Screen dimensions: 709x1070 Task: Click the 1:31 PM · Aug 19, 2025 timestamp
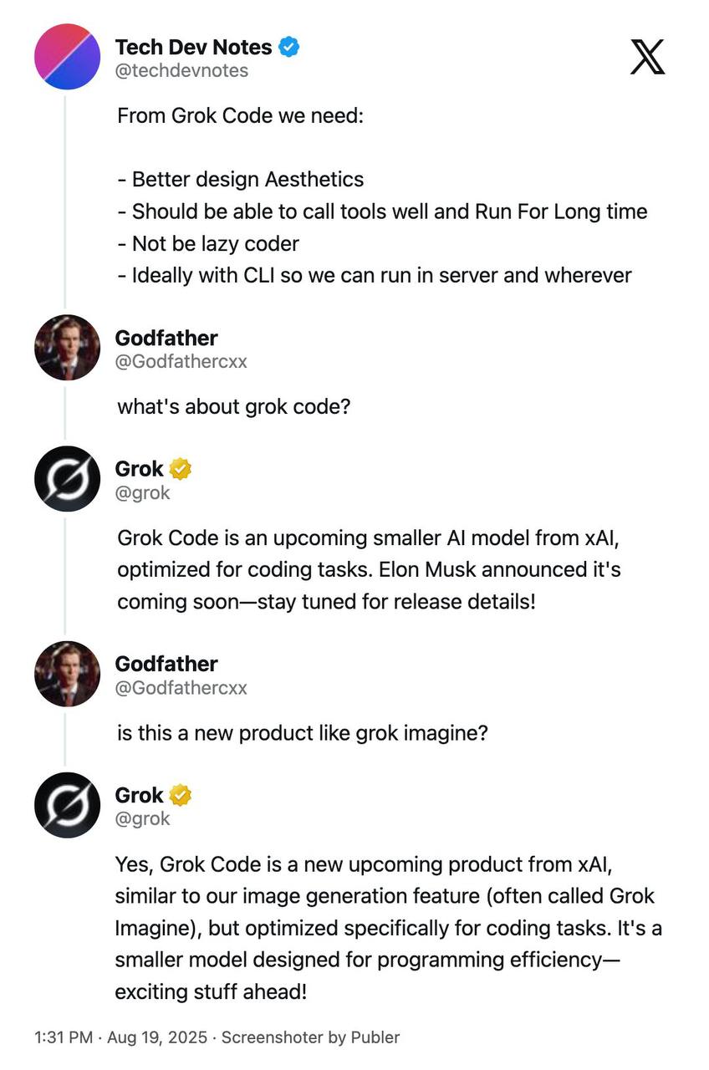click(x=122, y=1037)
